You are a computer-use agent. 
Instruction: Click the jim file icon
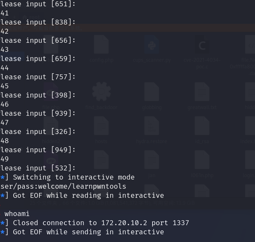[151, 160]
